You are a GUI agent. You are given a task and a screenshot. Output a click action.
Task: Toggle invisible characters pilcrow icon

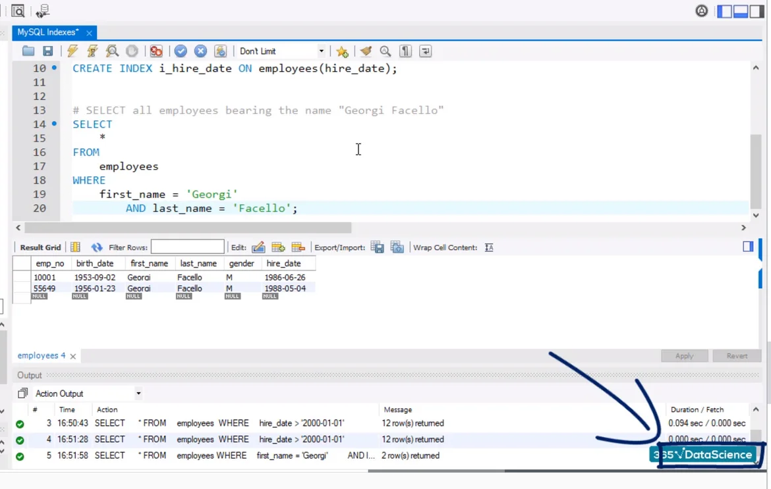coord(405,51)
